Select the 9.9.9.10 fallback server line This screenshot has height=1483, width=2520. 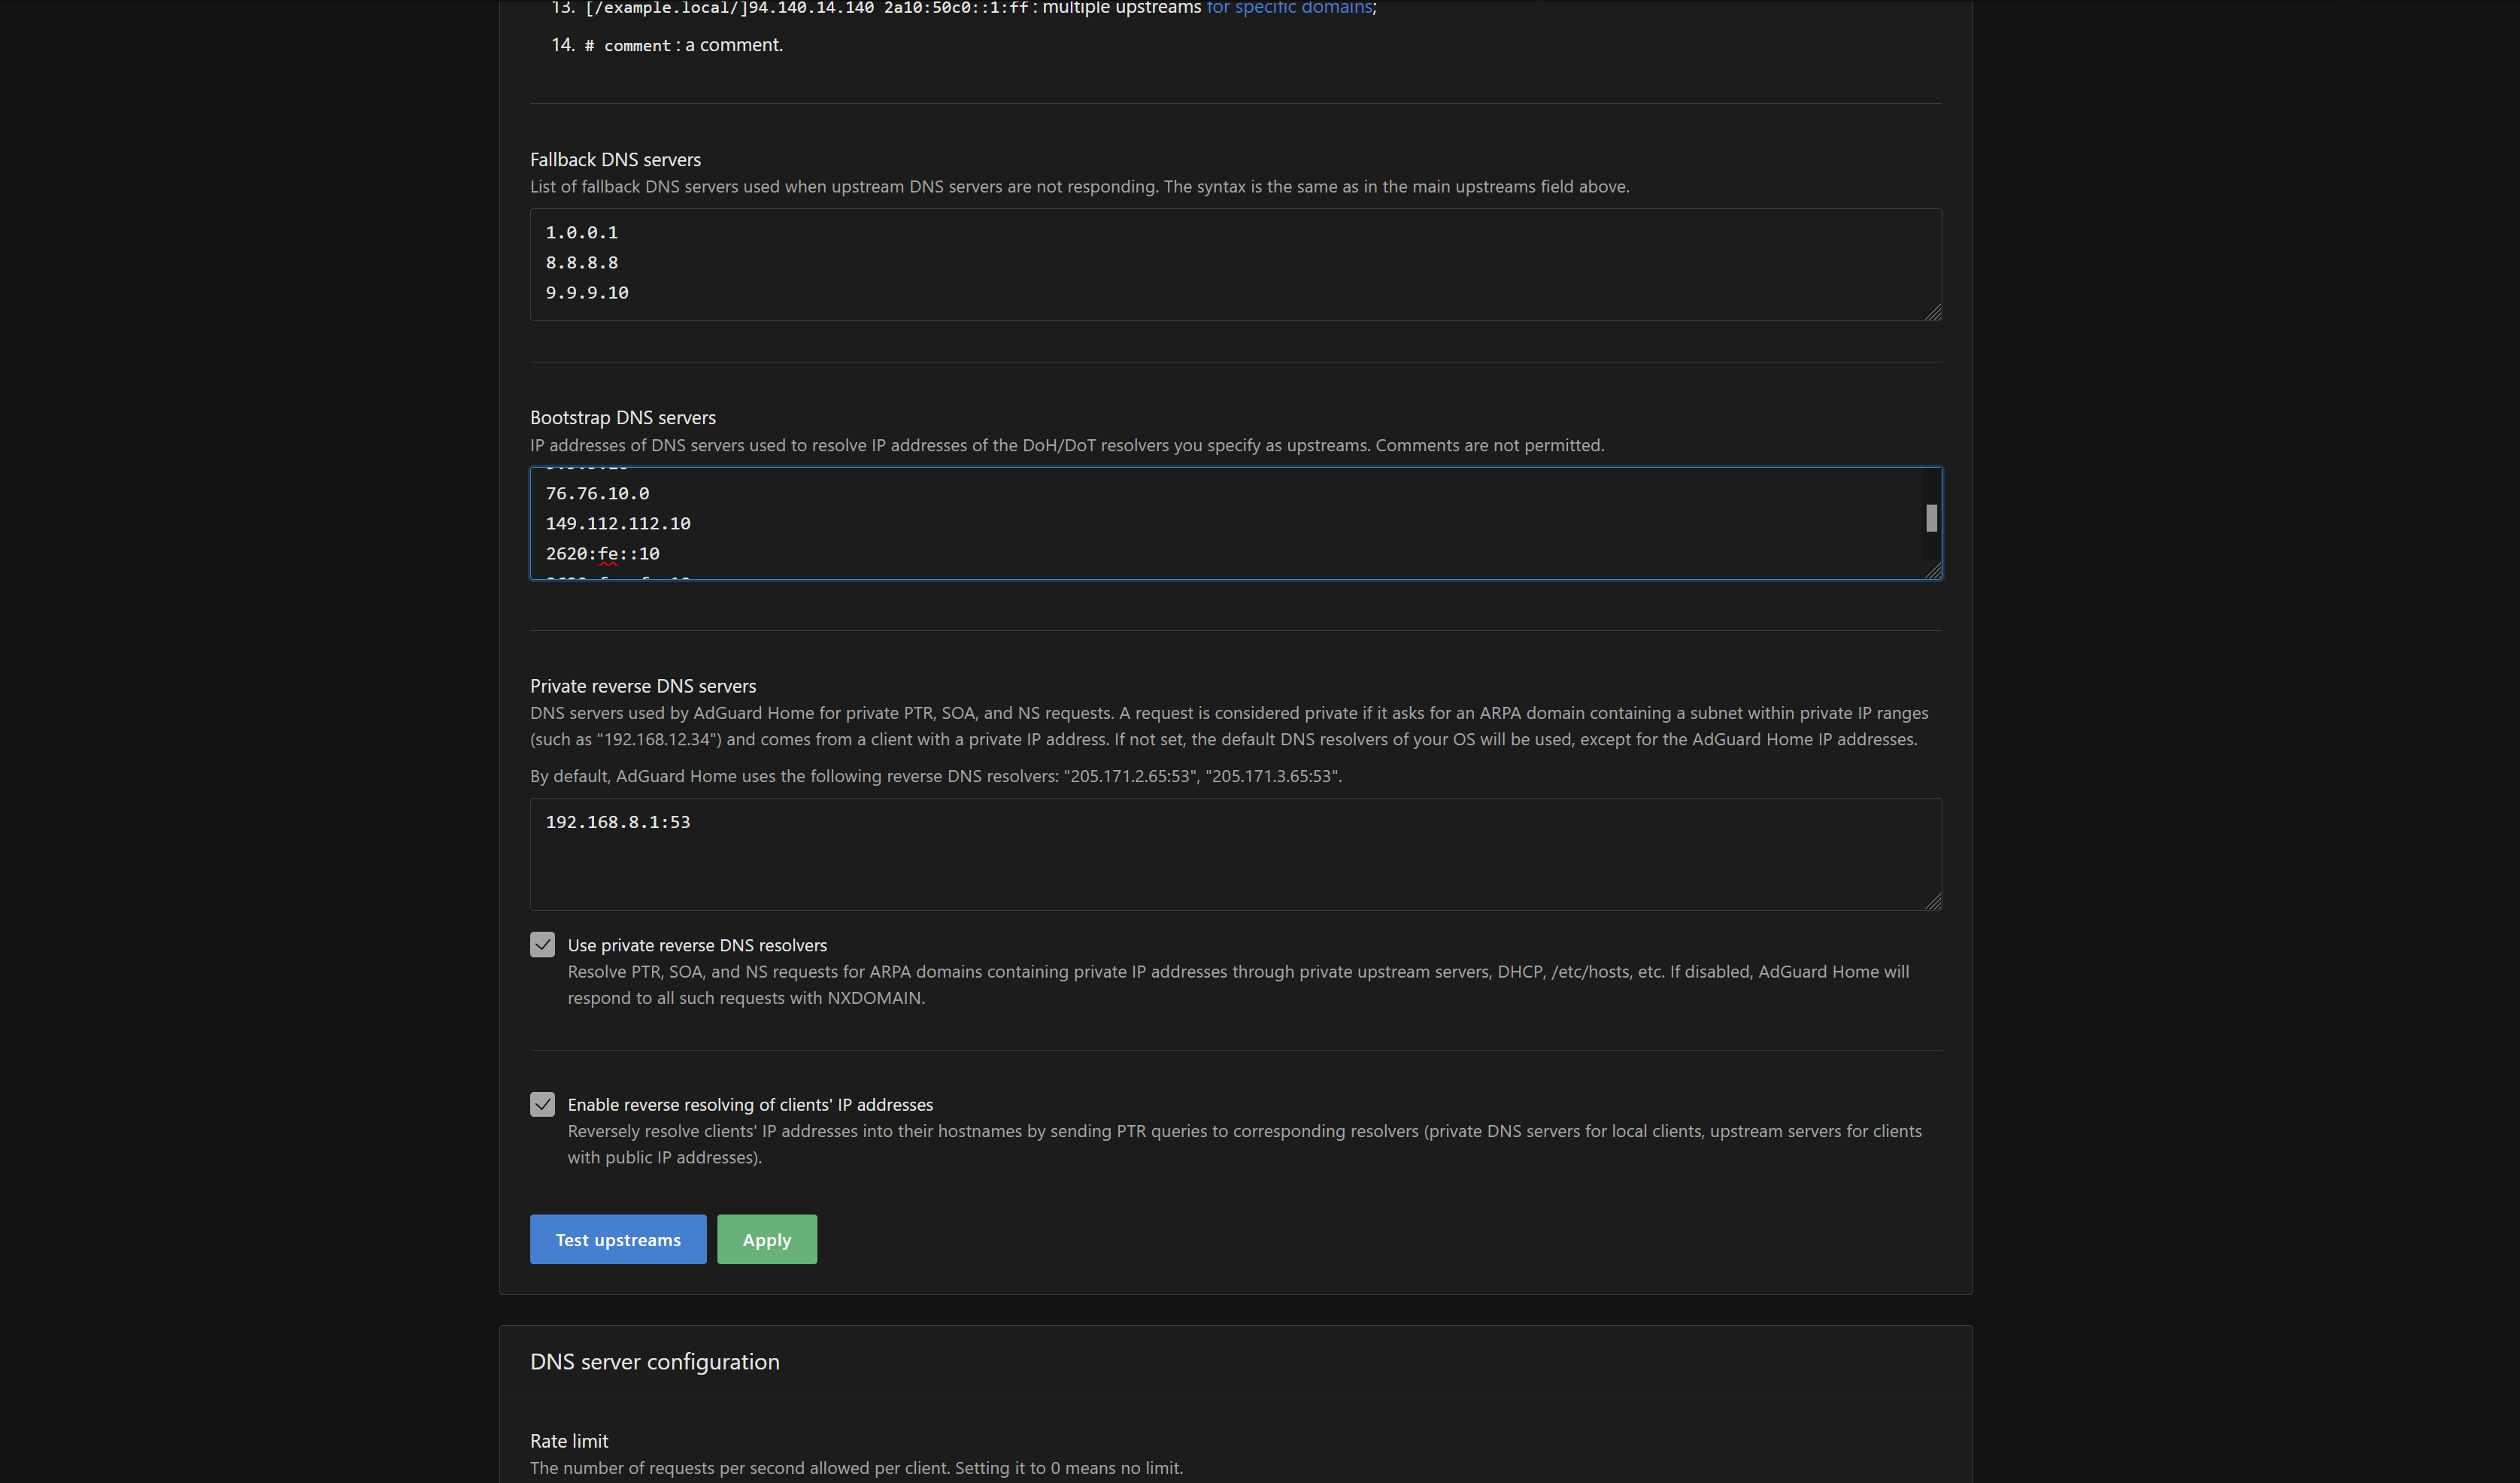click(587, 293)
